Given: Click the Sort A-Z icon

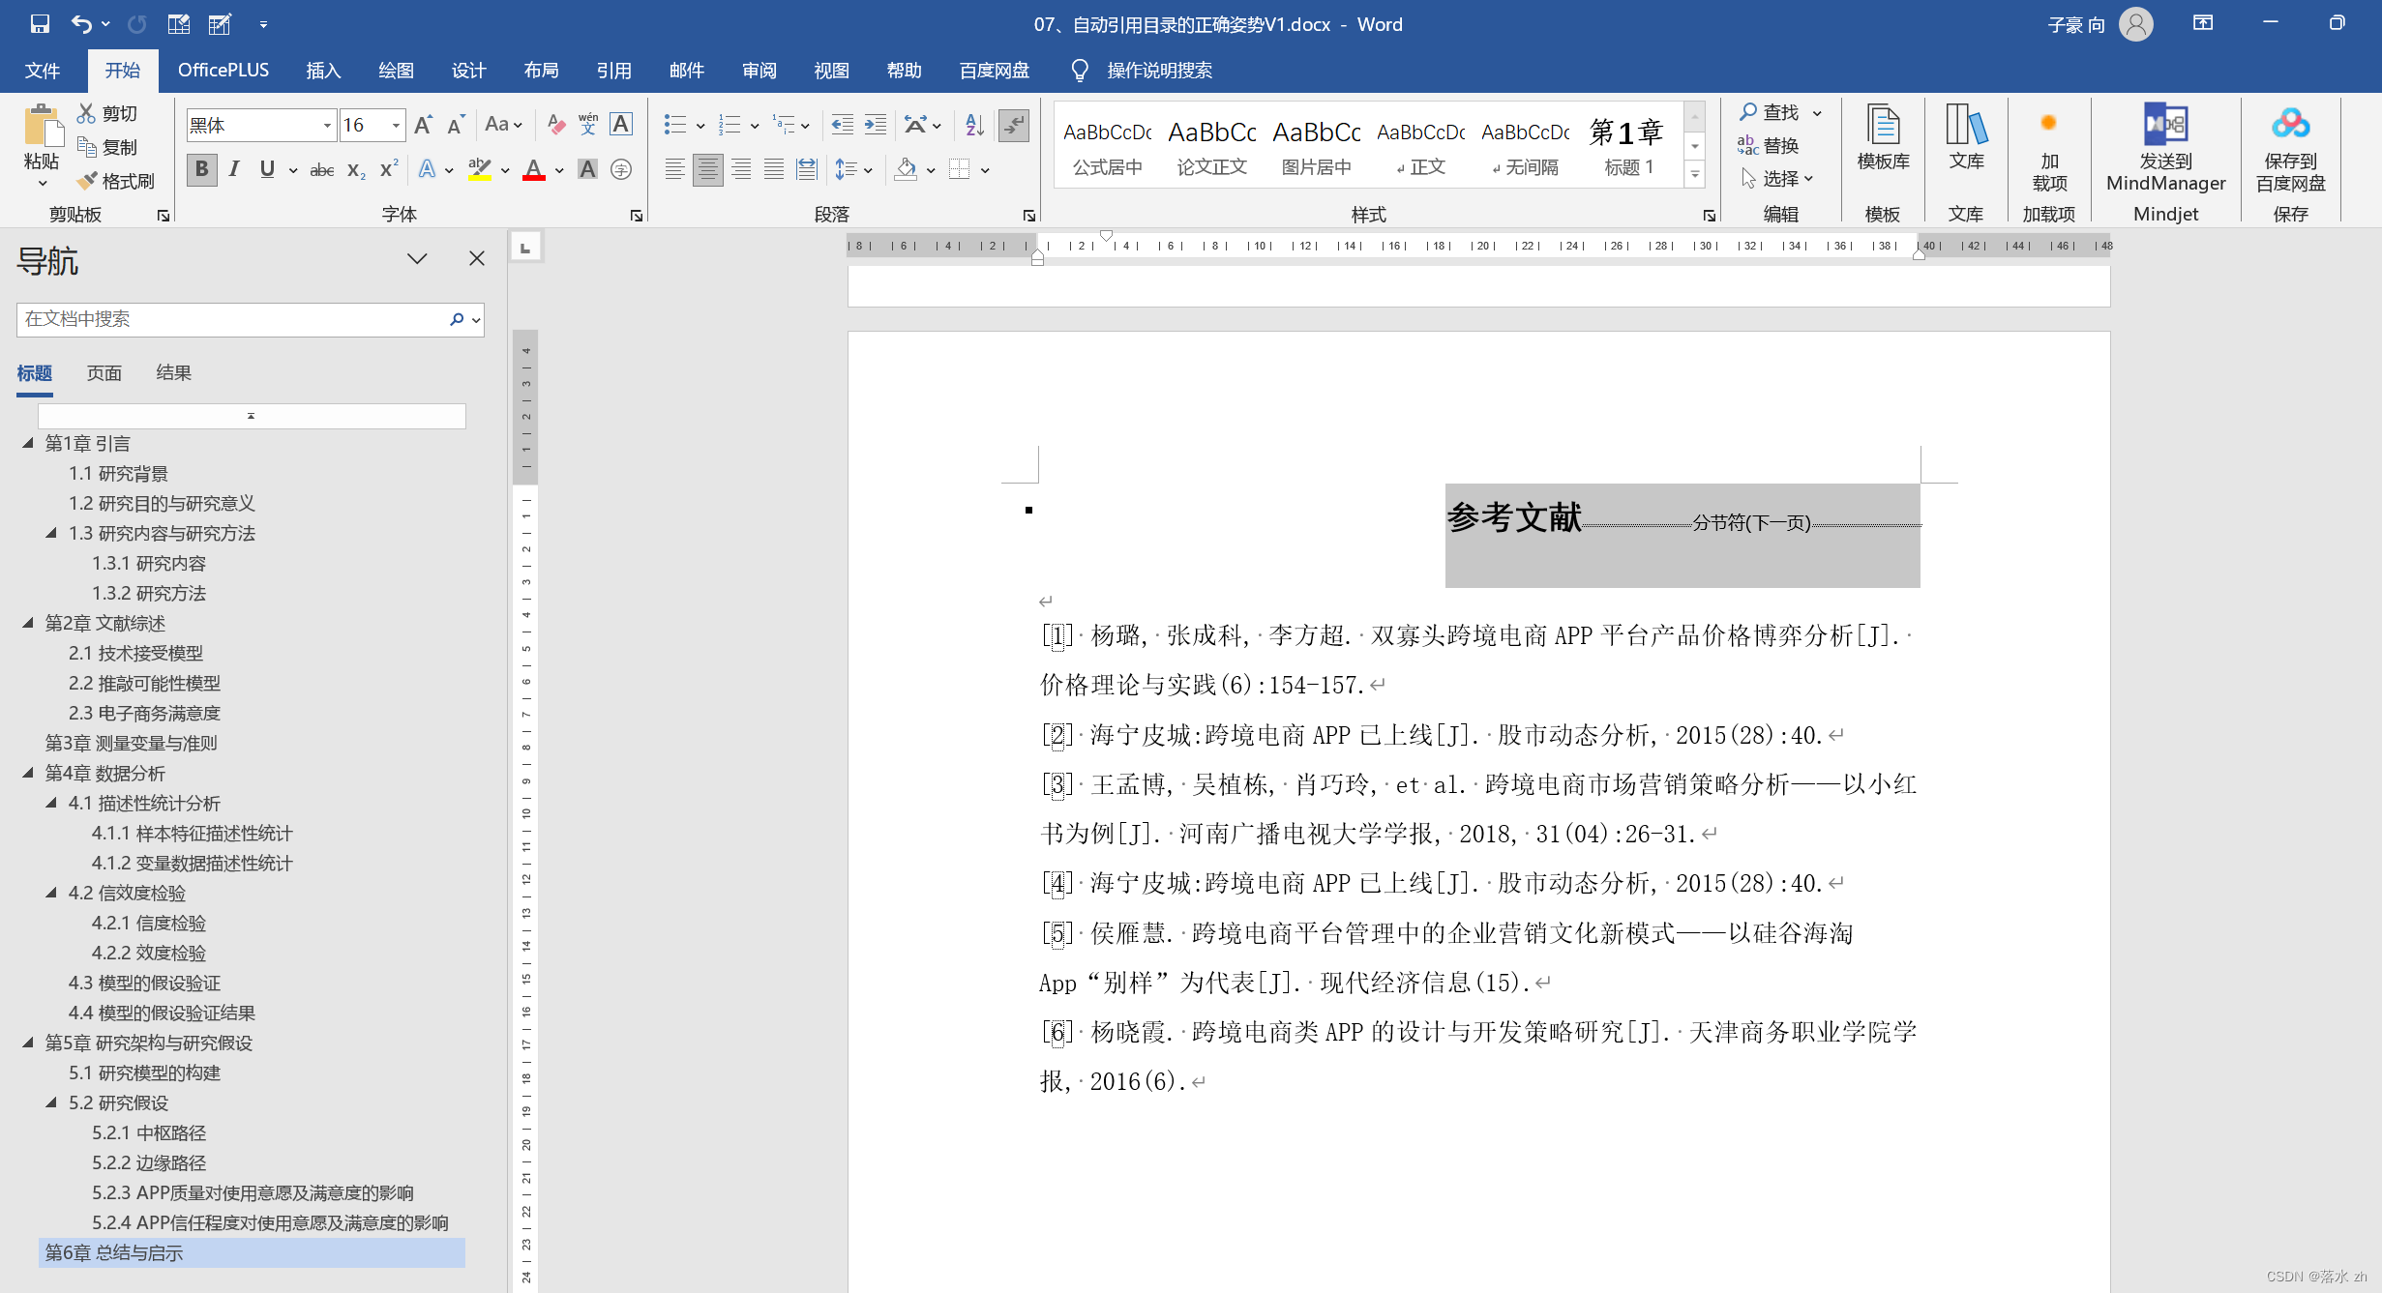Looking at the screenshot, I should 974,125.
